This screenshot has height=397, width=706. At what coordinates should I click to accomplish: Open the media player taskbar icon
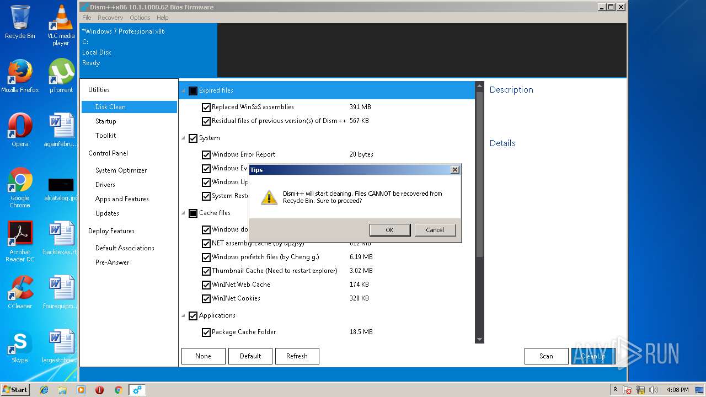pyautogui.click(x=81, y=390)
